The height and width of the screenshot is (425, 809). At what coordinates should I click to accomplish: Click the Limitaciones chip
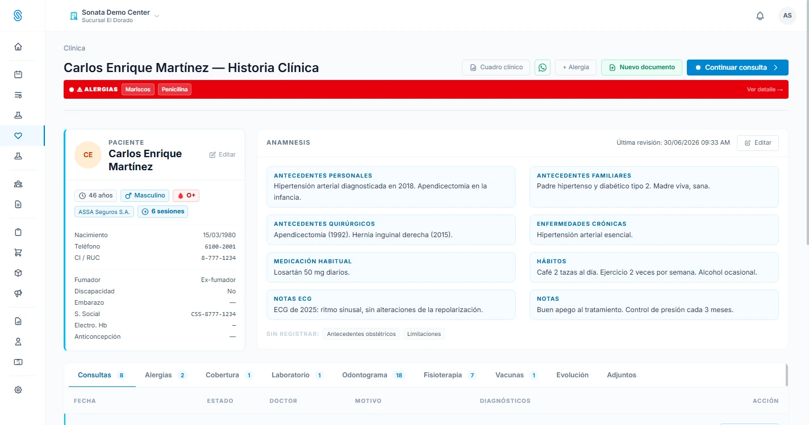(424, 334)
